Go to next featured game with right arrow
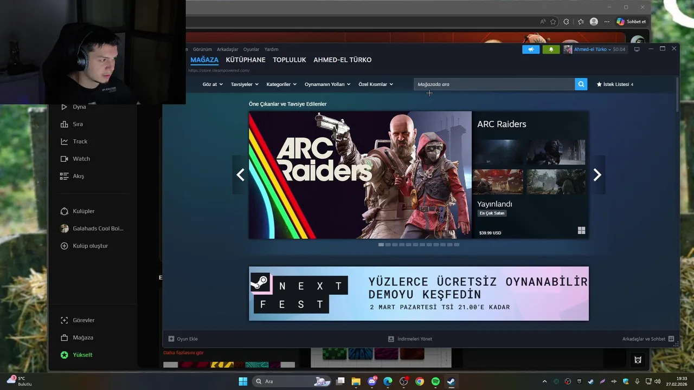 tap(597, 175)
